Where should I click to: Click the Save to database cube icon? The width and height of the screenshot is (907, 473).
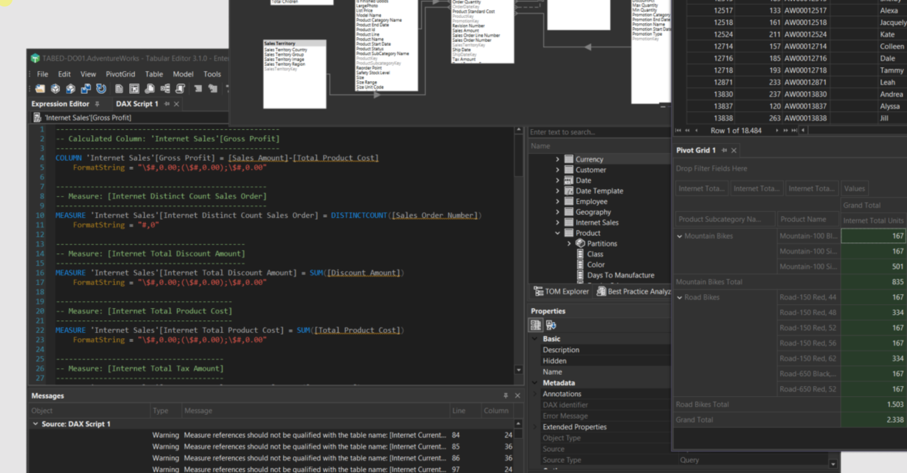pos(70,89)
